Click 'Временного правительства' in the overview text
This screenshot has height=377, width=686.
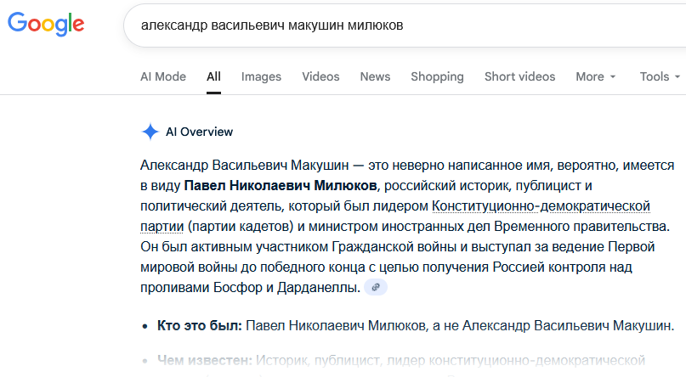tap(578, 226)
